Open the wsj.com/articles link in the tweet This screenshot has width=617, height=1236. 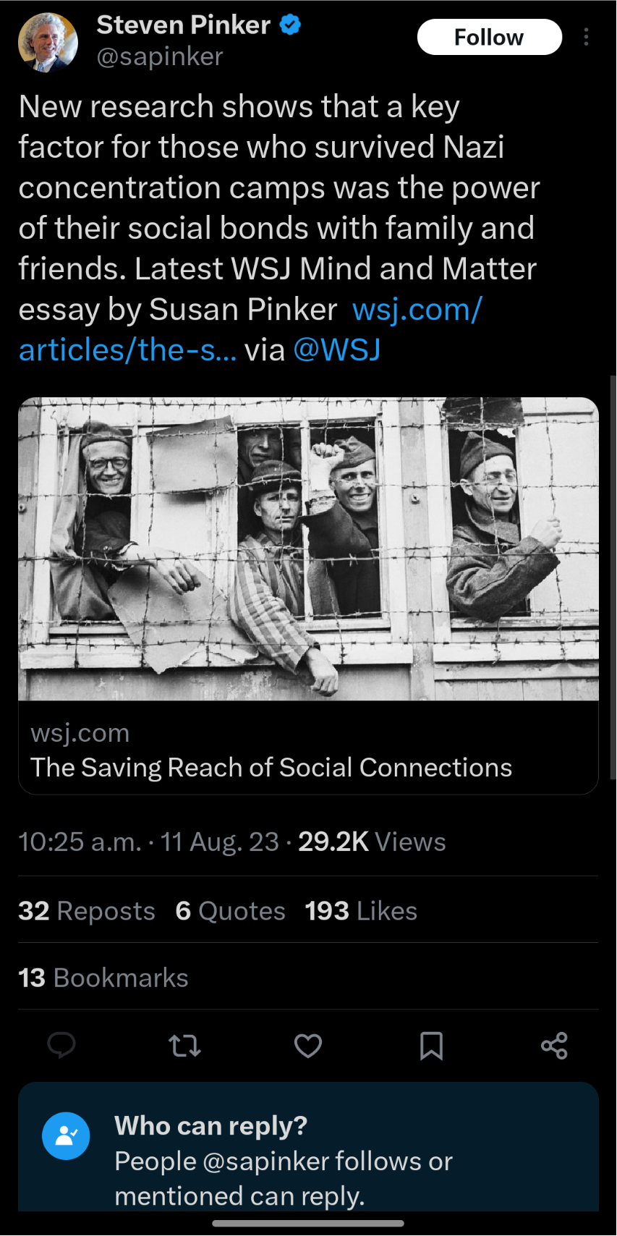[x=250, y=329]
